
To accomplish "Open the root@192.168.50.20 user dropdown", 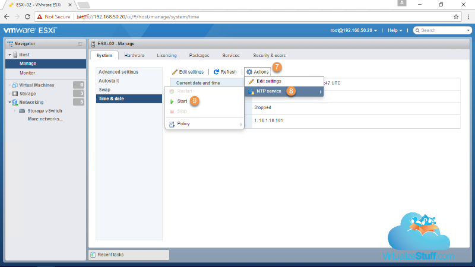I will click(x=353, y=30).
